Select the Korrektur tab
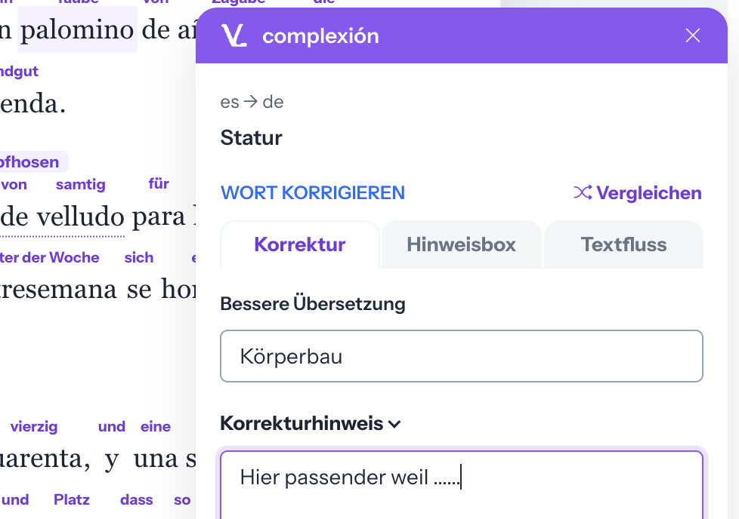 tap(300, 244)
